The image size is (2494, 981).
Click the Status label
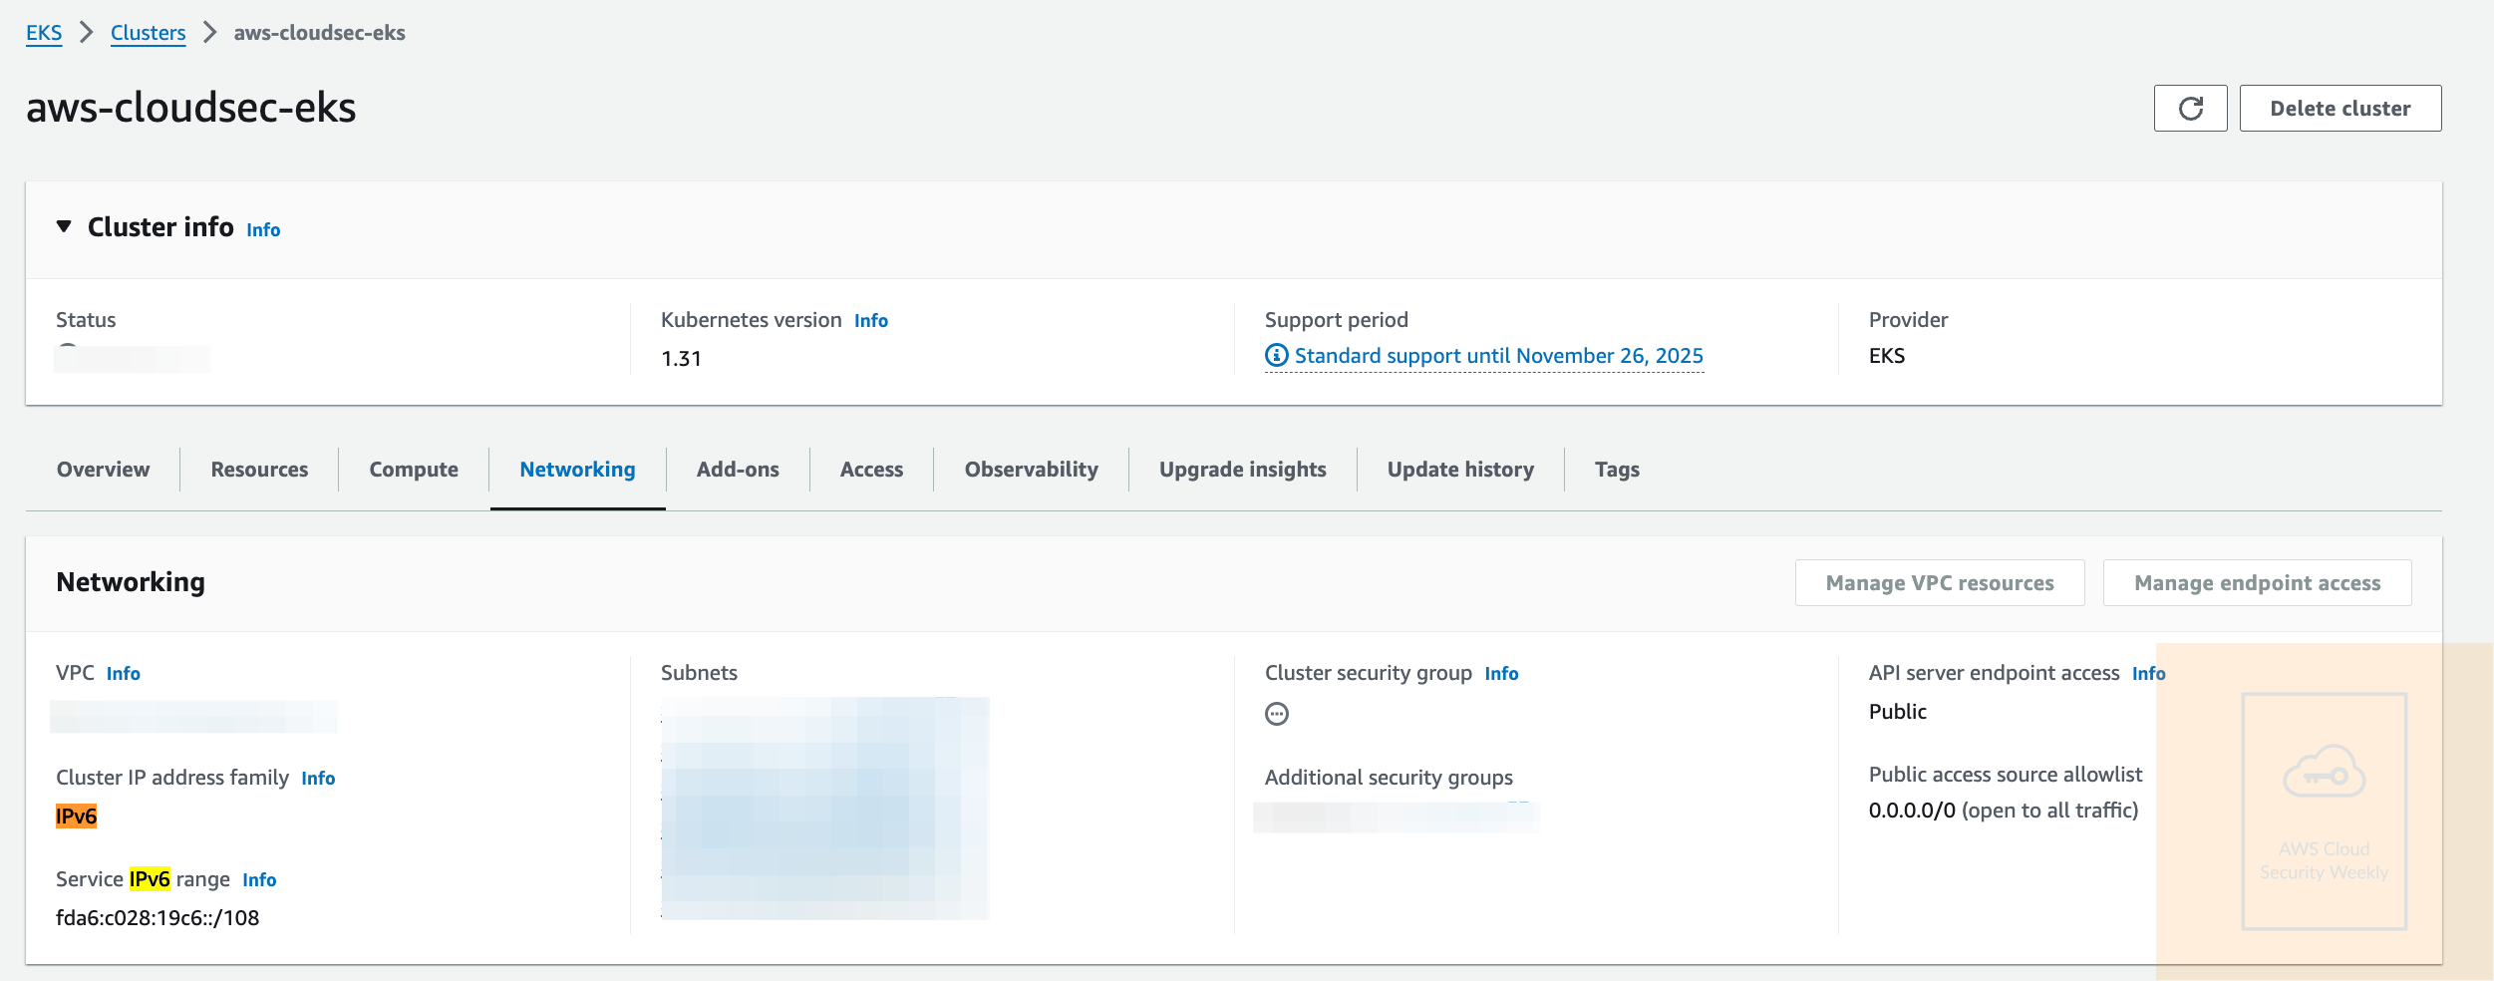tap(86, 320)
